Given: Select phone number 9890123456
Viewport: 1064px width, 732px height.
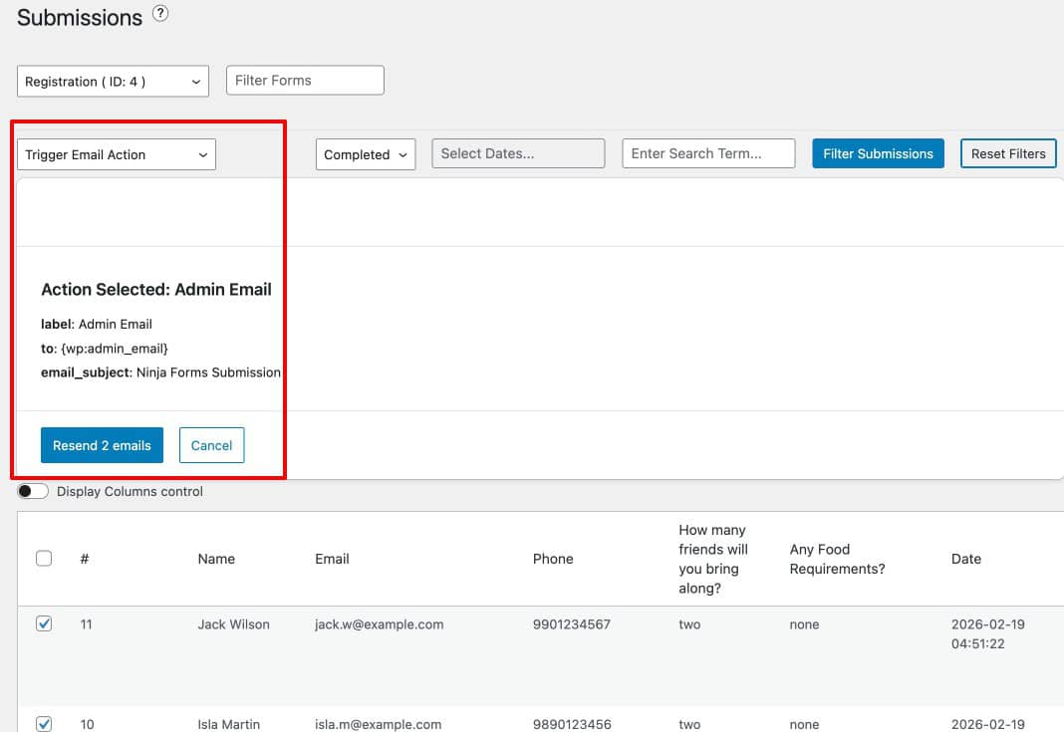Looking at the screenshot, I should [572, 725].
